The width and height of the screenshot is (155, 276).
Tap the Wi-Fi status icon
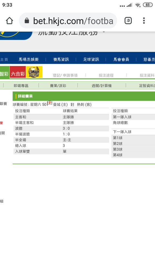click(138, 5)
